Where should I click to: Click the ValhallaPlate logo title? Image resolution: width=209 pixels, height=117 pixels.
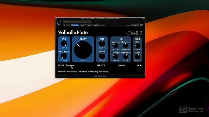(x=73, y=32)
